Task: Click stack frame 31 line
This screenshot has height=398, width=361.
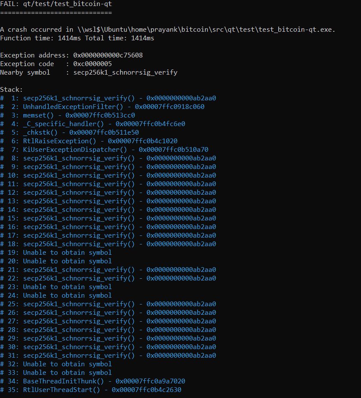Action: pos(108,356)
